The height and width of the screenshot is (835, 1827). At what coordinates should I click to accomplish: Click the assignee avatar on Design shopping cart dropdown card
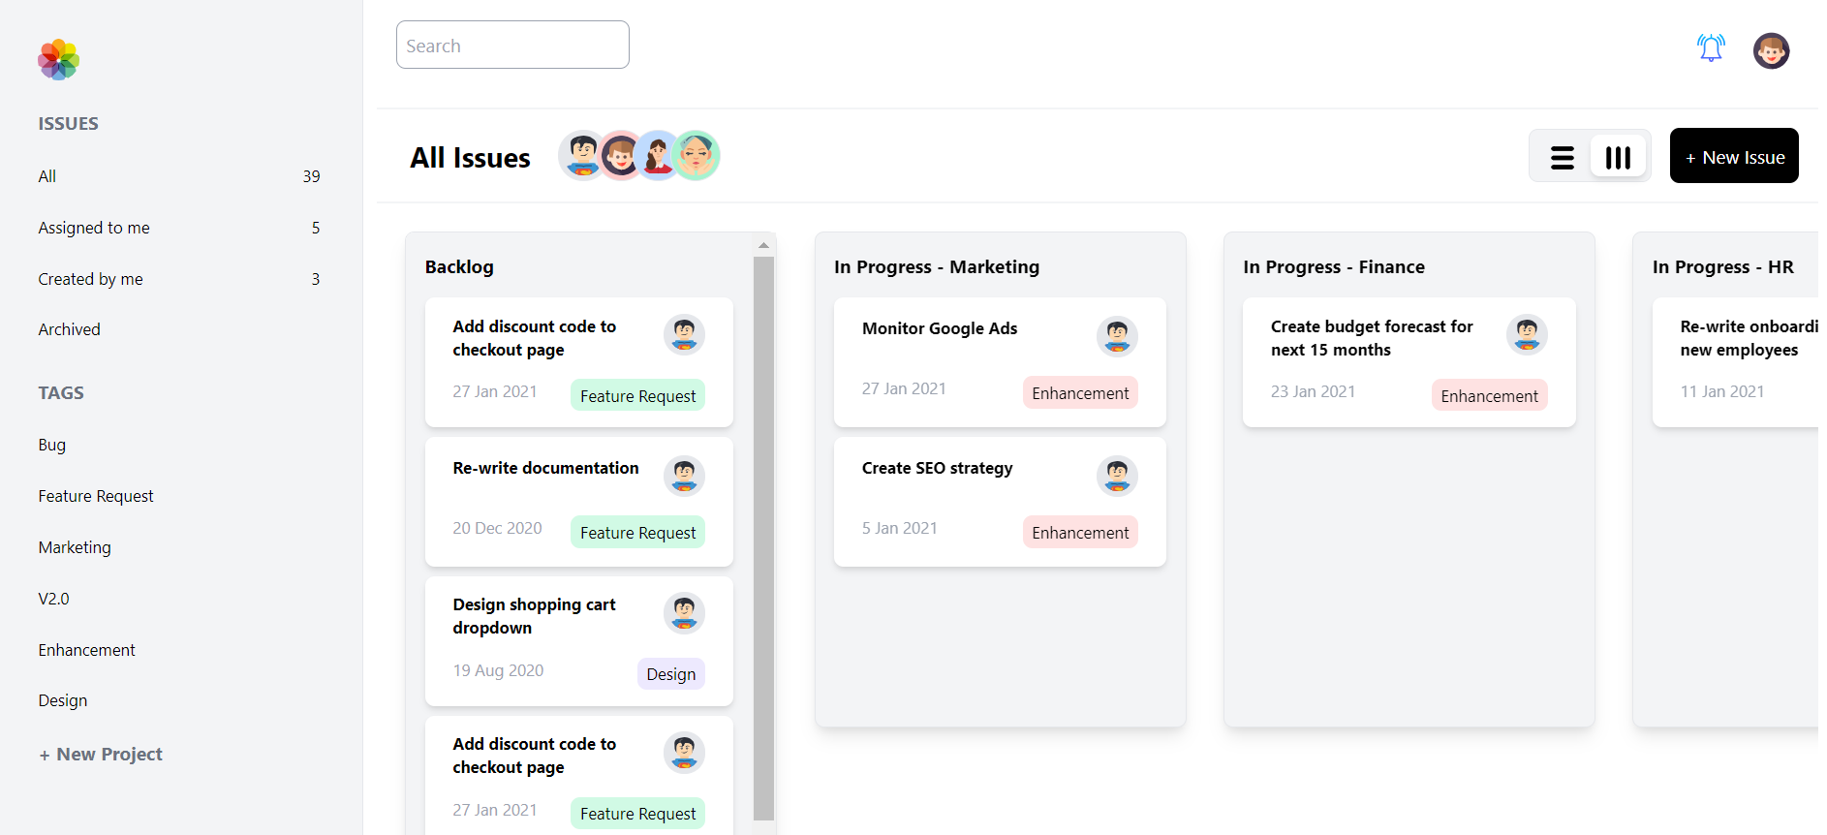pyautogui.click(x=684, y=613)
